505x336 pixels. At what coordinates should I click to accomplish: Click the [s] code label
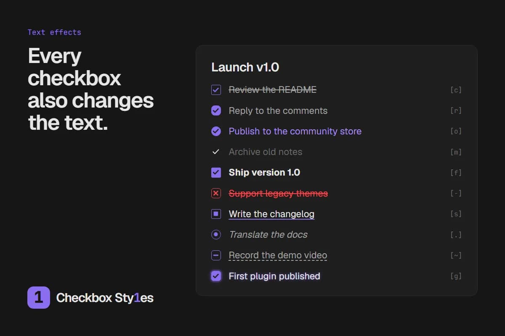pyautogui.click(x=456, y=214)
